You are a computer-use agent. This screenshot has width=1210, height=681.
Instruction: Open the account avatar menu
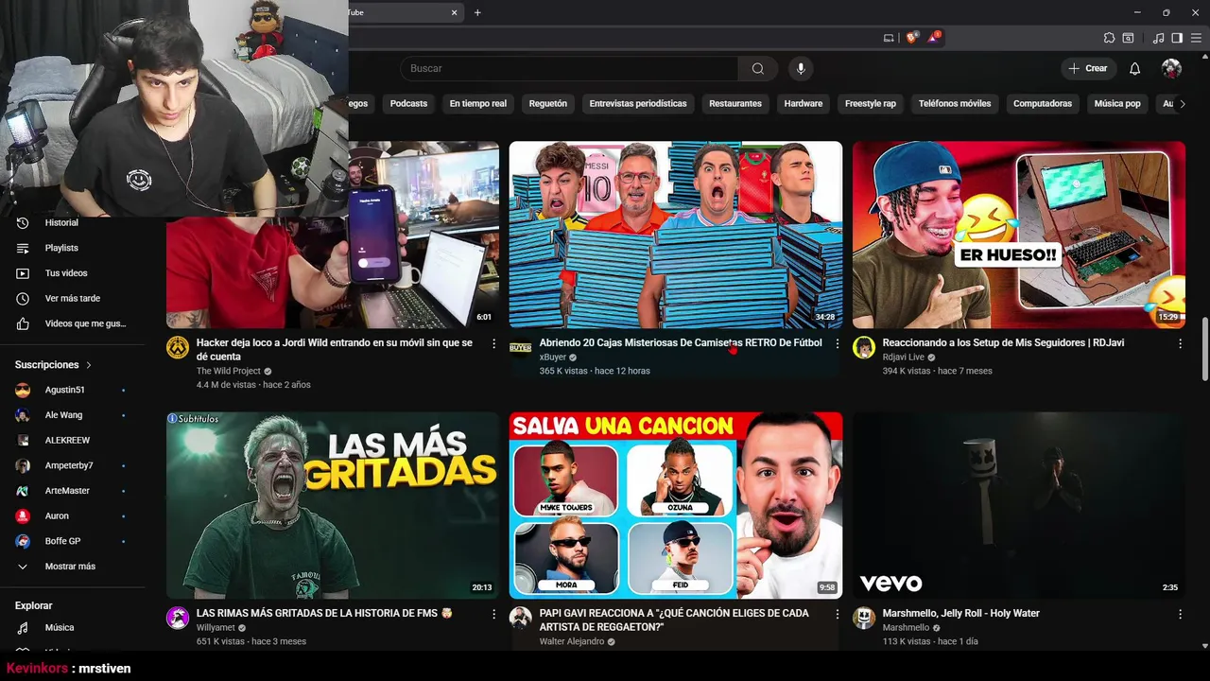point(1171,68)
